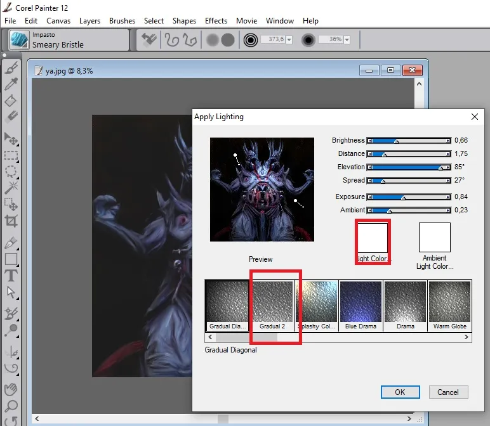Select the Paint Bucket tool
The height and width of the screenshot is (426, 490).
pos(11,100)
